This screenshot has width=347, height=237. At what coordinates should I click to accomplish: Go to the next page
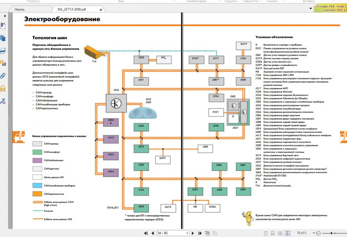pyautogui.click(x=193, y=233)
